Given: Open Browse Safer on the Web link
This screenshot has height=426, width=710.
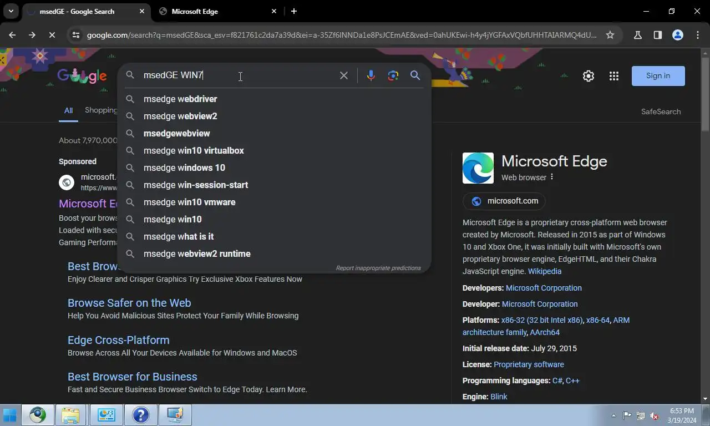Looking at the screenshot, I should (129, 303).
